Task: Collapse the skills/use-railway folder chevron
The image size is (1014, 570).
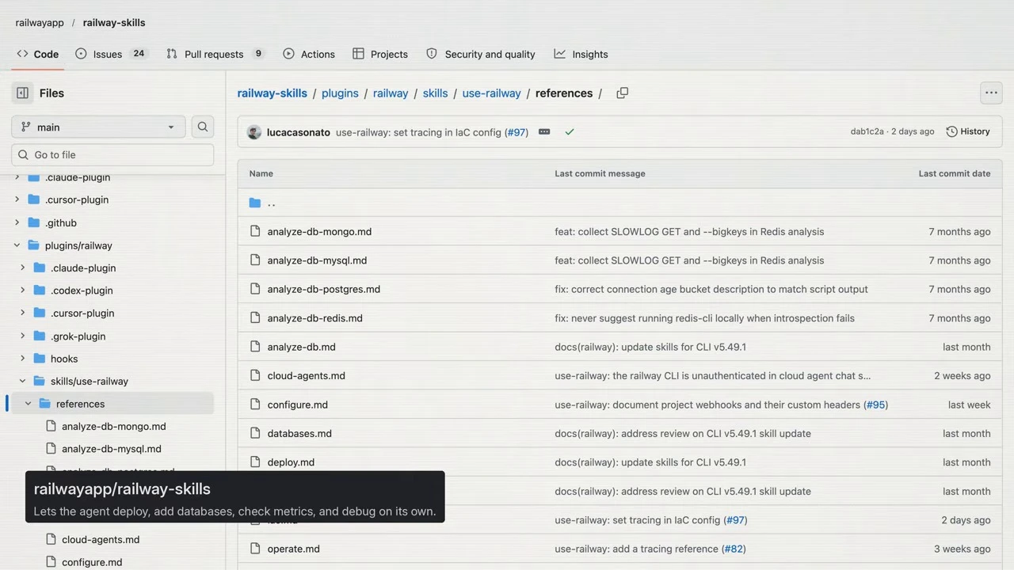Action: click(x=22, y=381)
